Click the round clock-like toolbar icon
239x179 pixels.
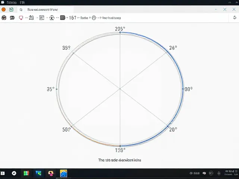click(x=52, y=18)
